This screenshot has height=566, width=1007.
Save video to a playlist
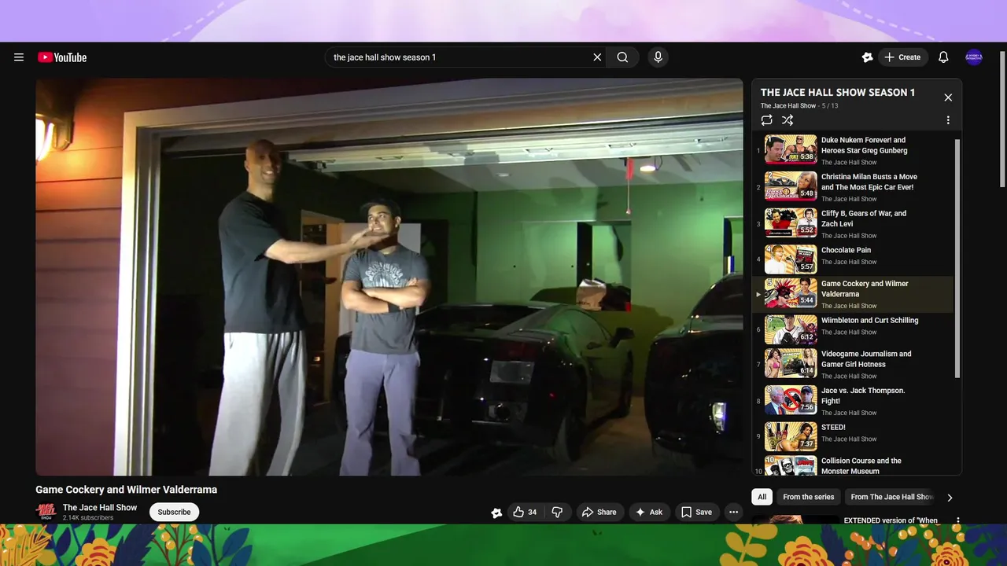click(x=696, y=512)
